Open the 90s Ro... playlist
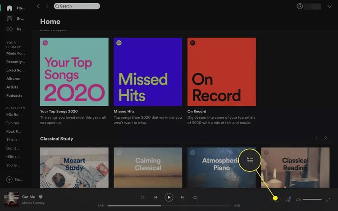338x211 pixels. (x=14, y=115)
